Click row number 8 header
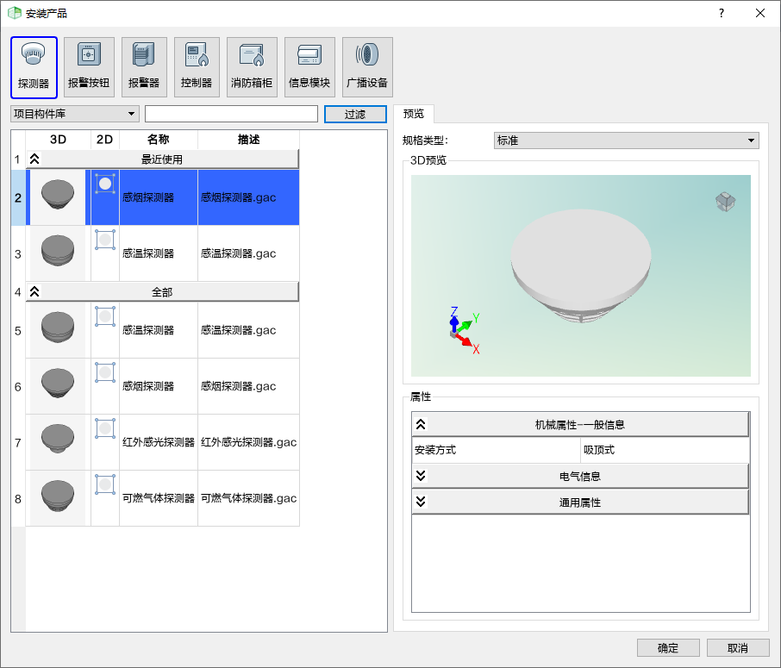The height and width of the screenshot is (668, 781). 18,499
